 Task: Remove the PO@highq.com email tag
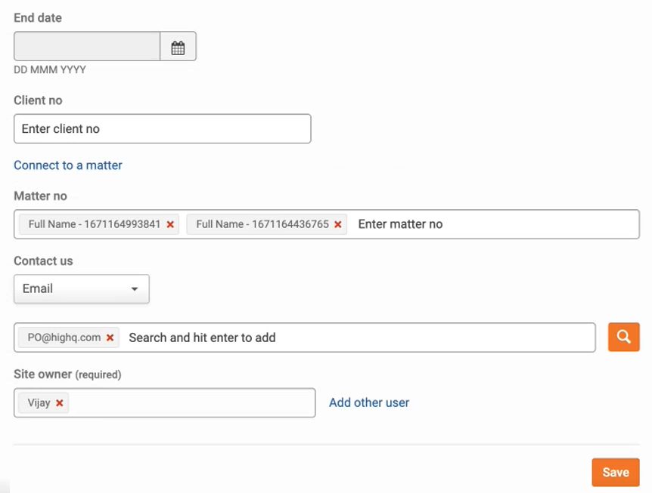tap(110, 337)
